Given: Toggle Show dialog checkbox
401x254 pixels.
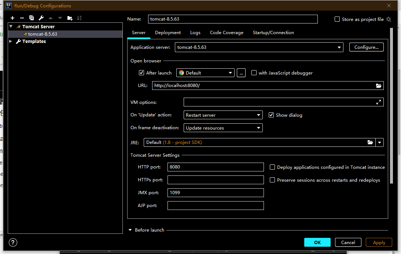Looking at the screenshot, I should [x=271, y=115].
